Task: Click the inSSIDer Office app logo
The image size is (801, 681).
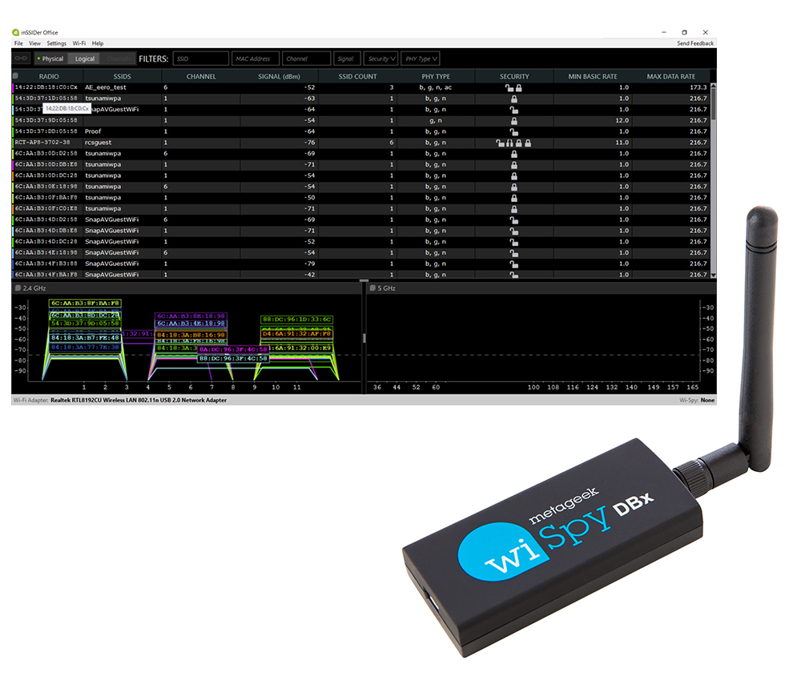Action: [16, 33]
